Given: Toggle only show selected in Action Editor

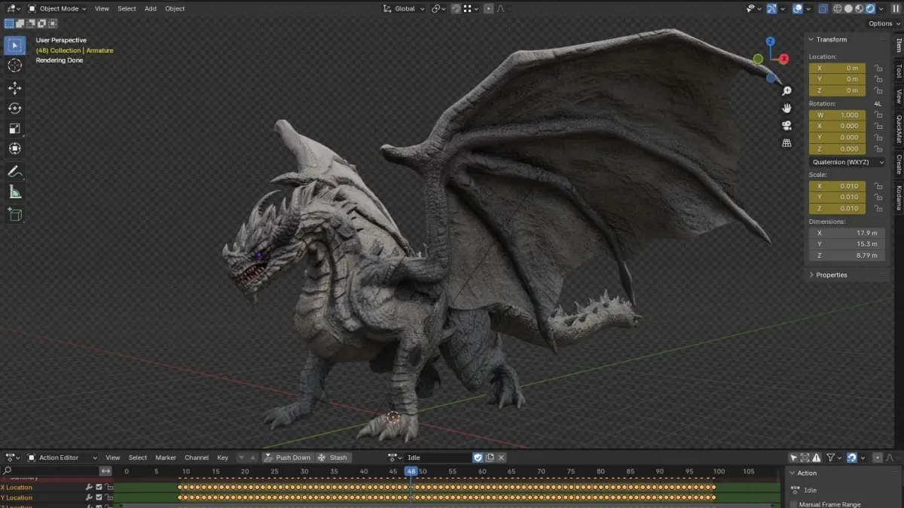Looking at the screenshot, I should coord(793,458).
